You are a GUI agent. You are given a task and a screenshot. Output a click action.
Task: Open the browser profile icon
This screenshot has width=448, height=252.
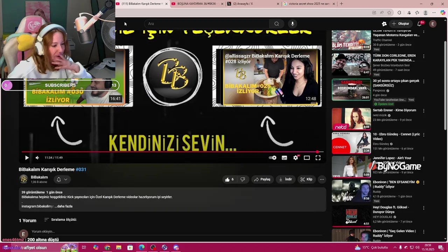426,13
